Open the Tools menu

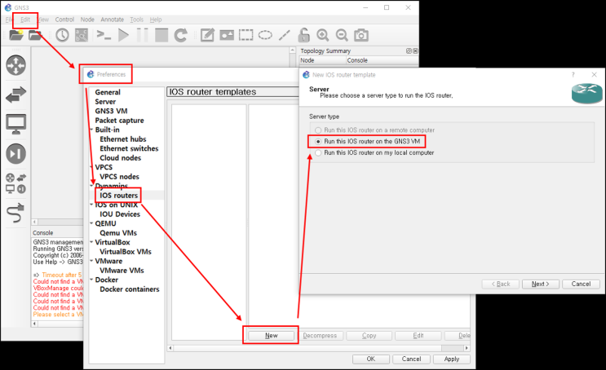point(136,20)
